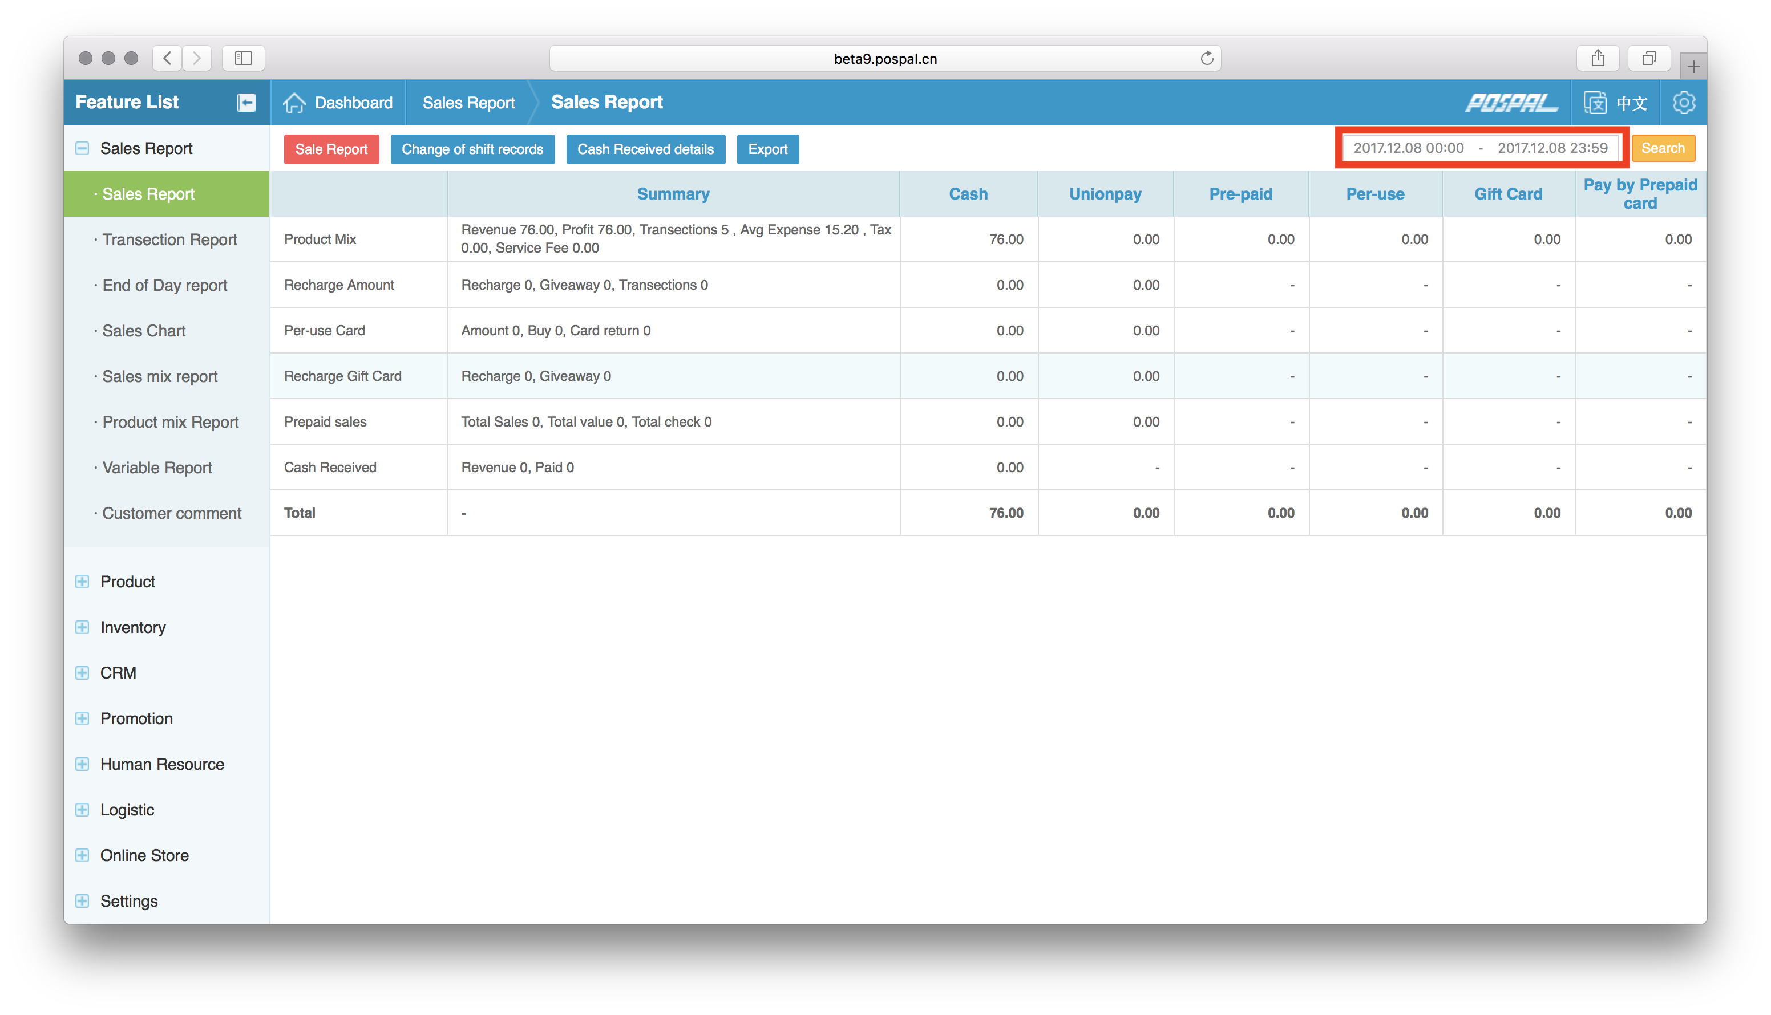Click the Dashboard home icon
1771x1015 pixels.
294,103
